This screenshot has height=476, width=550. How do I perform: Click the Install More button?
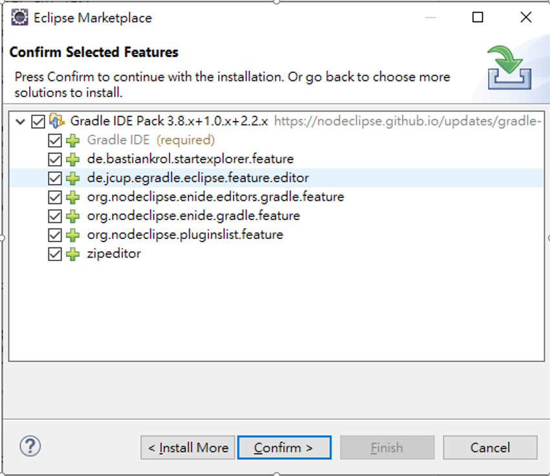[x=187, y=448]
